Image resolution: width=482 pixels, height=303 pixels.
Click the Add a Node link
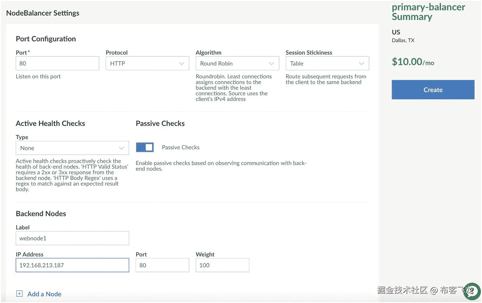pyautogui.click(x=44, y=294)
